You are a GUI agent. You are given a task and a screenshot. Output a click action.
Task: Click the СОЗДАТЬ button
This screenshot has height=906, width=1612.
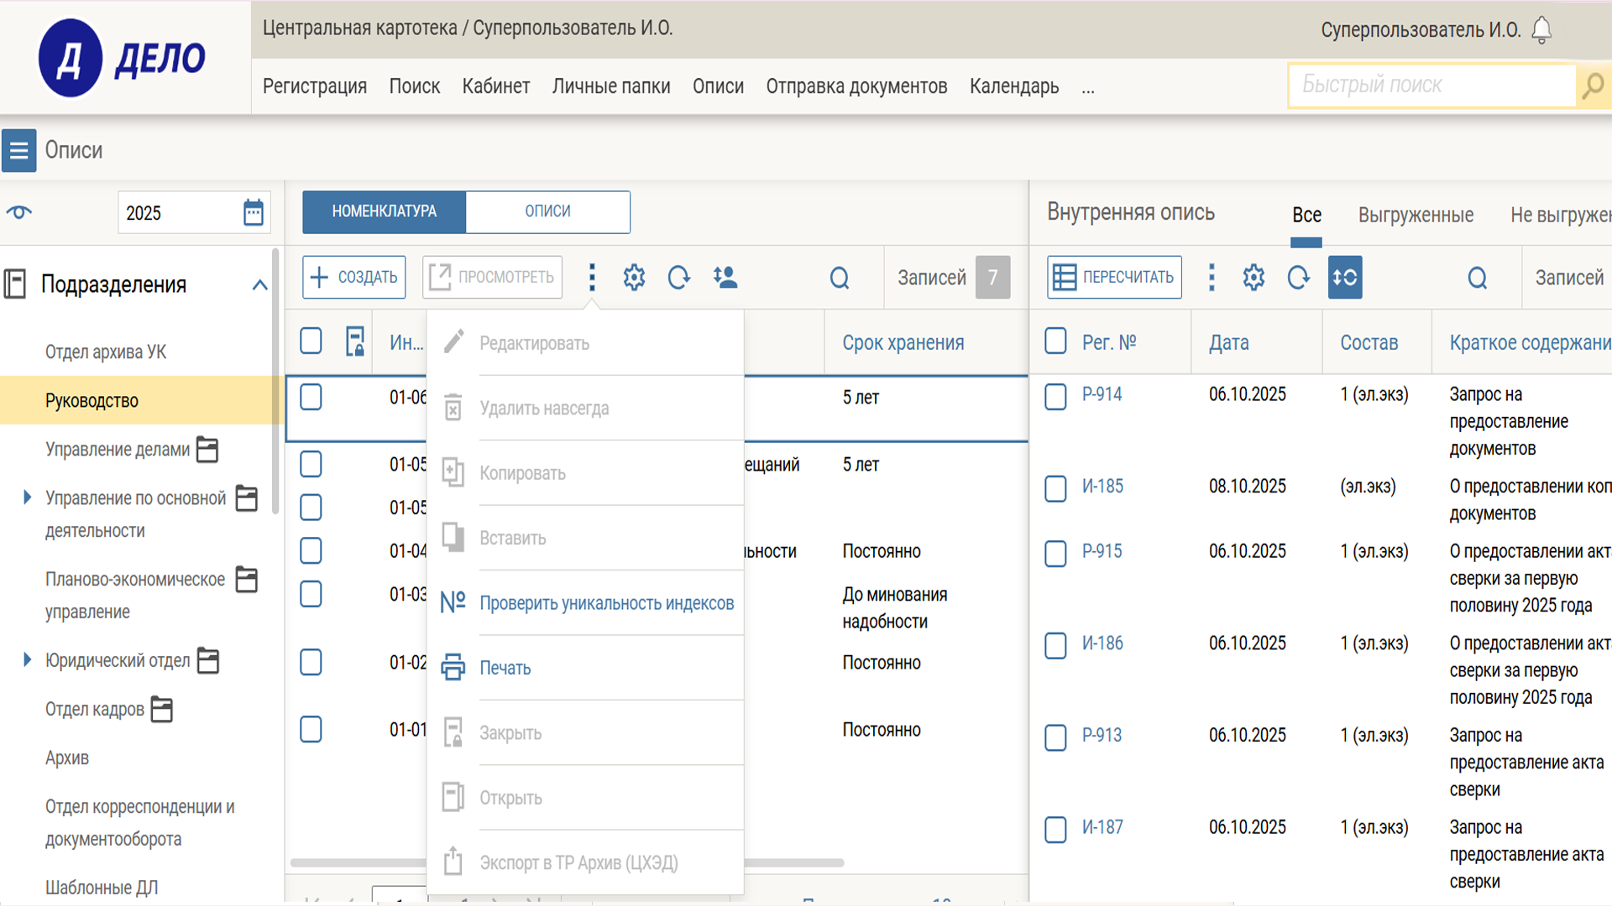[x=354, y=278]
